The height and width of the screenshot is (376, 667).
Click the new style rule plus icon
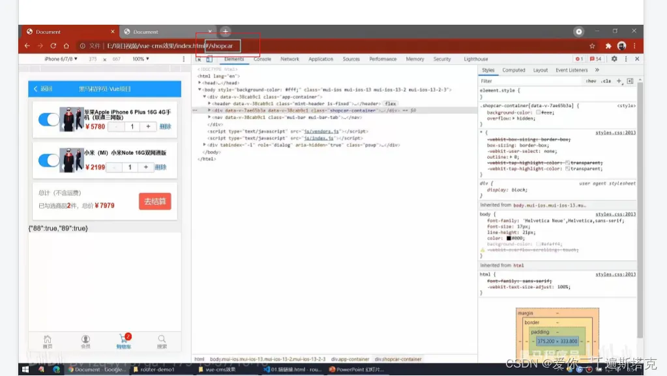[619, 81]
